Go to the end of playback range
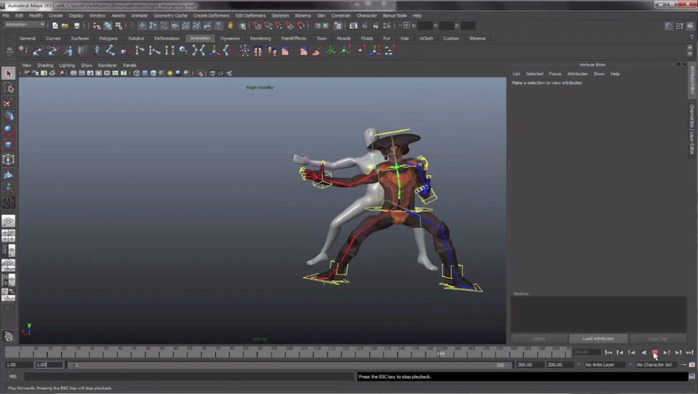Screen dimensions: 698x394 pos(689,353)
